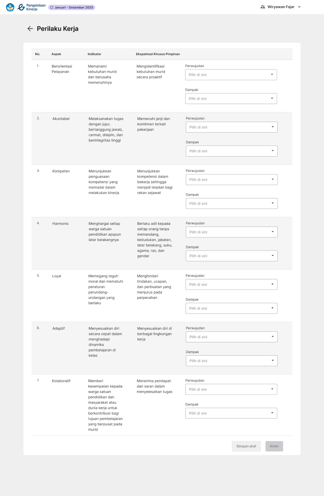Open Dampak dropdown for Adaptif row
This screenshot has height=496, width=324.
(232, 361)
